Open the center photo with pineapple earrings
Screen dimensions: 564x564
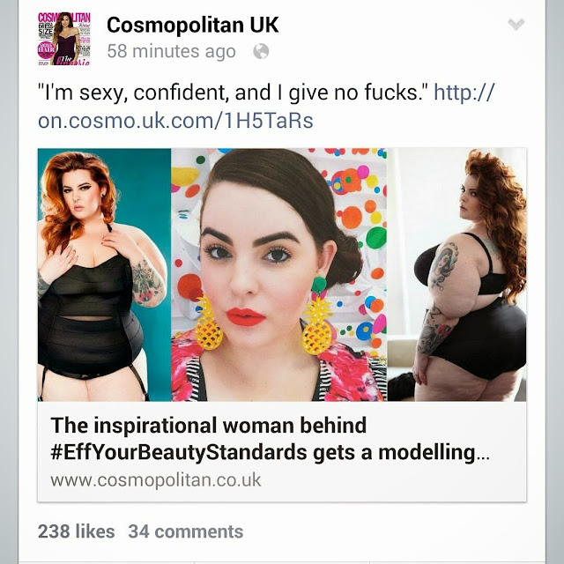click(279, 274)
